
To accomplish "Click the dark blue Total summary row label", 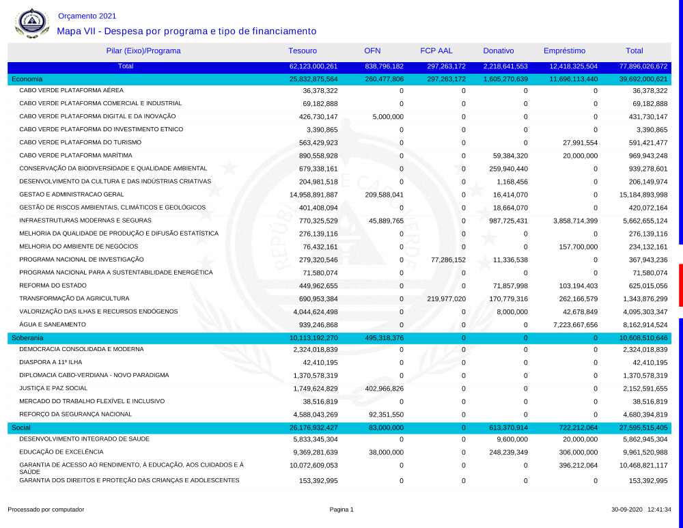I will tap(126, 67).
